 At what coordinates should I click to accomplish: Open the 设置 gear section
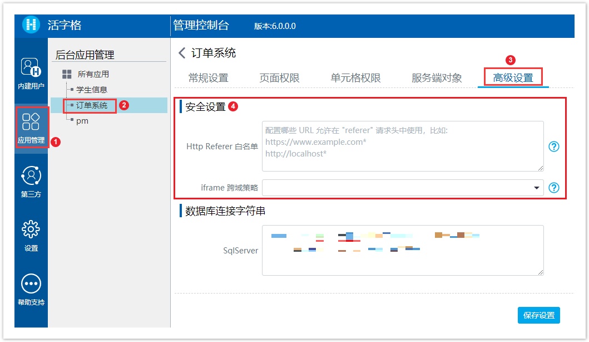pos(31,236)
